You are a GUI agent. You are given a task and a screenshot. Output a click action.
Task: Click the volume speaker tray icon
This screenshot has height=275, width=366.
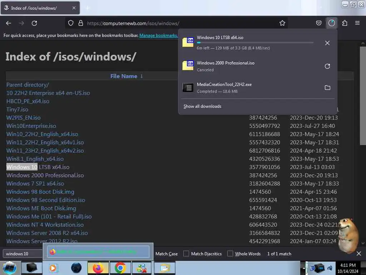(330, 268)
